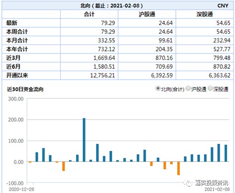Screen dimensions: 235x193
Task: Click the 本年合计 row label
Action: click(x=17, y=49)
